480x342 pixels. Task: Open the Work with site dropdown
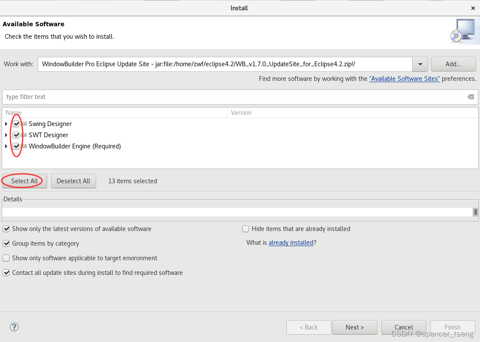click(419, 64)
